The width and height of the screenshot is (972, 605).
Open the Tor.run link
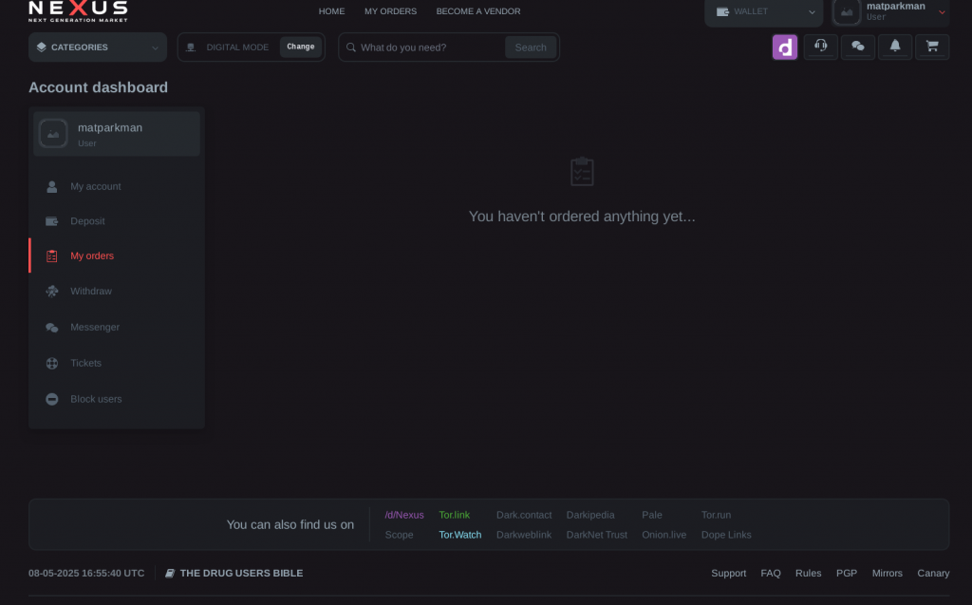pyautogui.click(x=716, y=515)
